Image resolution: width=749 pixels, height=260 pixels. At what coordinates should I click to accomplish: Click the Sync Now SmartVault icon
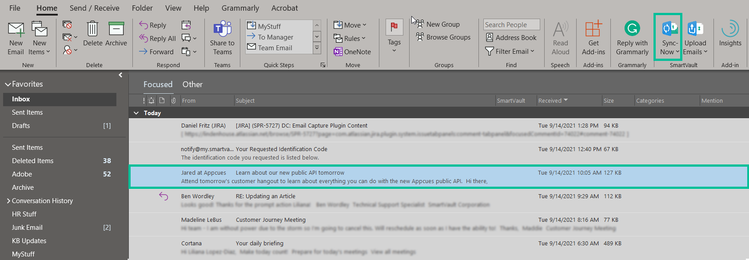pyautogui.click(x=669, y=29)
